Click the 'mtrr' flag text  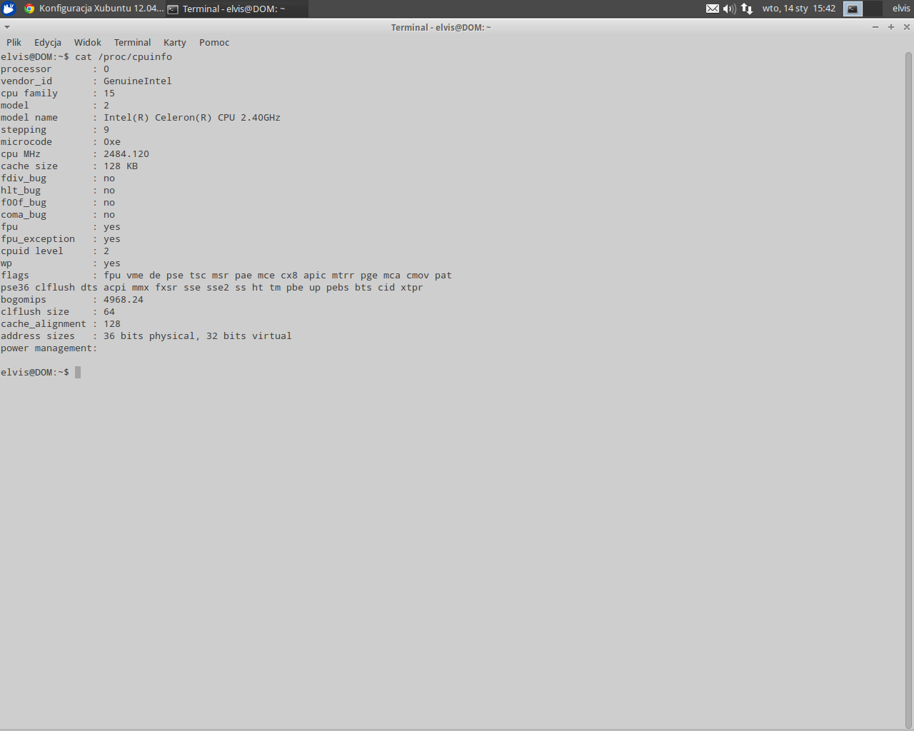(x=343, y=276)
